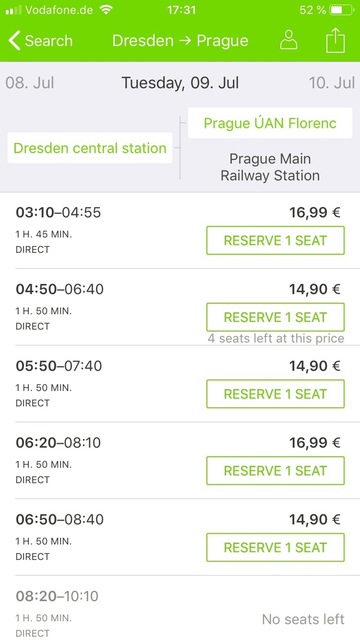Open details of the 08:20–10:10 connection
The image size is (360, 640).
point(180,608)
